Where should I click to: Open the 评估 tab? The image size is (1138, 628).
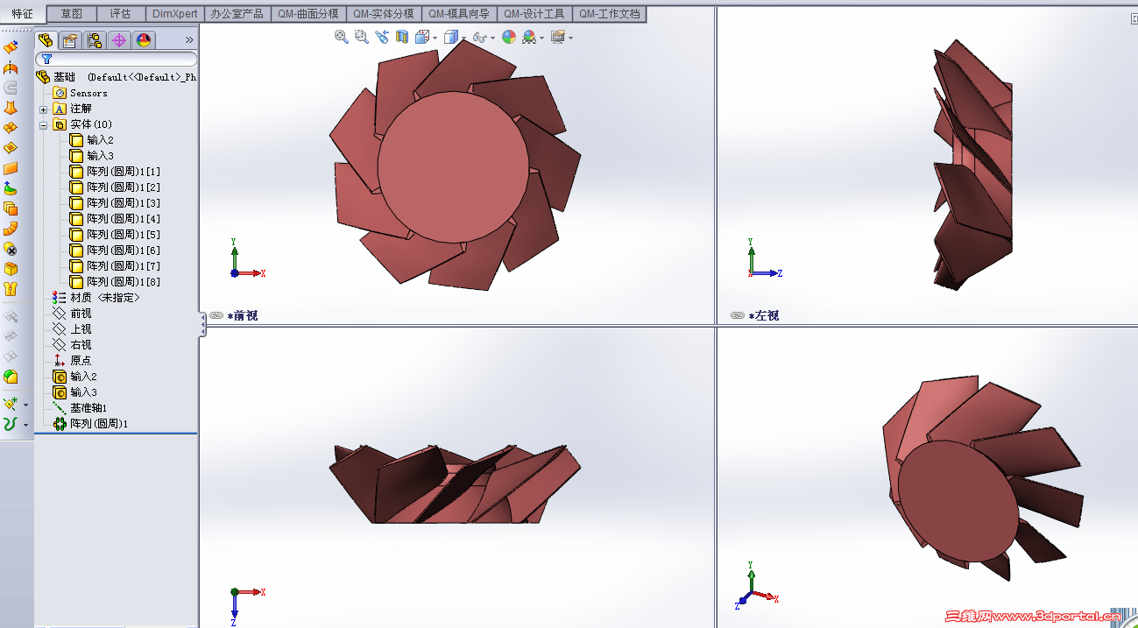[121, 14]
